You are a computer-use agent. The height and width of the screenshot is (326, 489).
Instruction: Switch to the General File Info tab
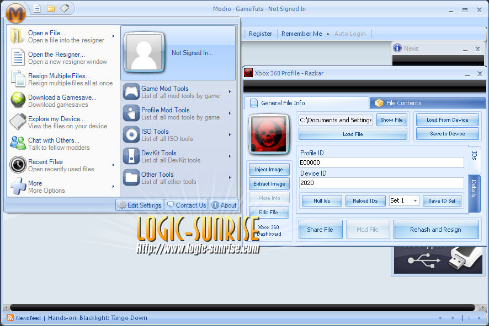click(307, 103)
